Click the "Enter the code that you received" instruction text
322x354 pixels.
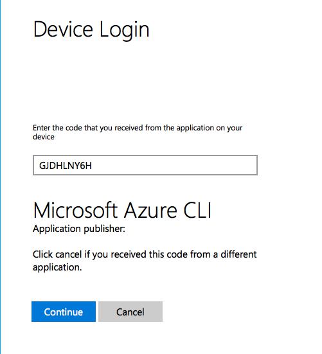click(x=138, y=132)
